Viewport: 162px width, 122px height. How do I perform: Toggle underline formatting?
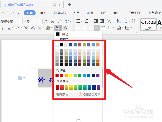coord(9,28)
